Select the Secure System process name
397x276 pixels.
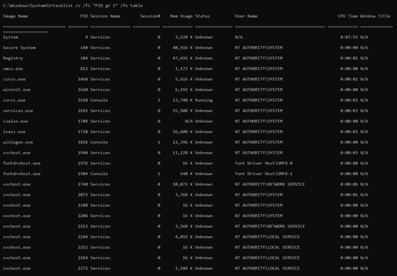tap(19, 47)
